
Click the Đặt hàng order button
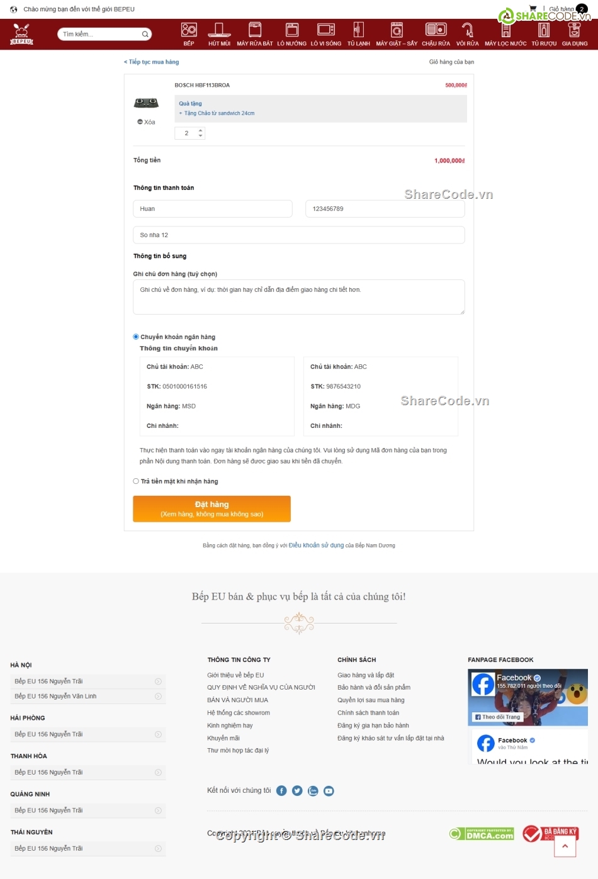point(212,509)
